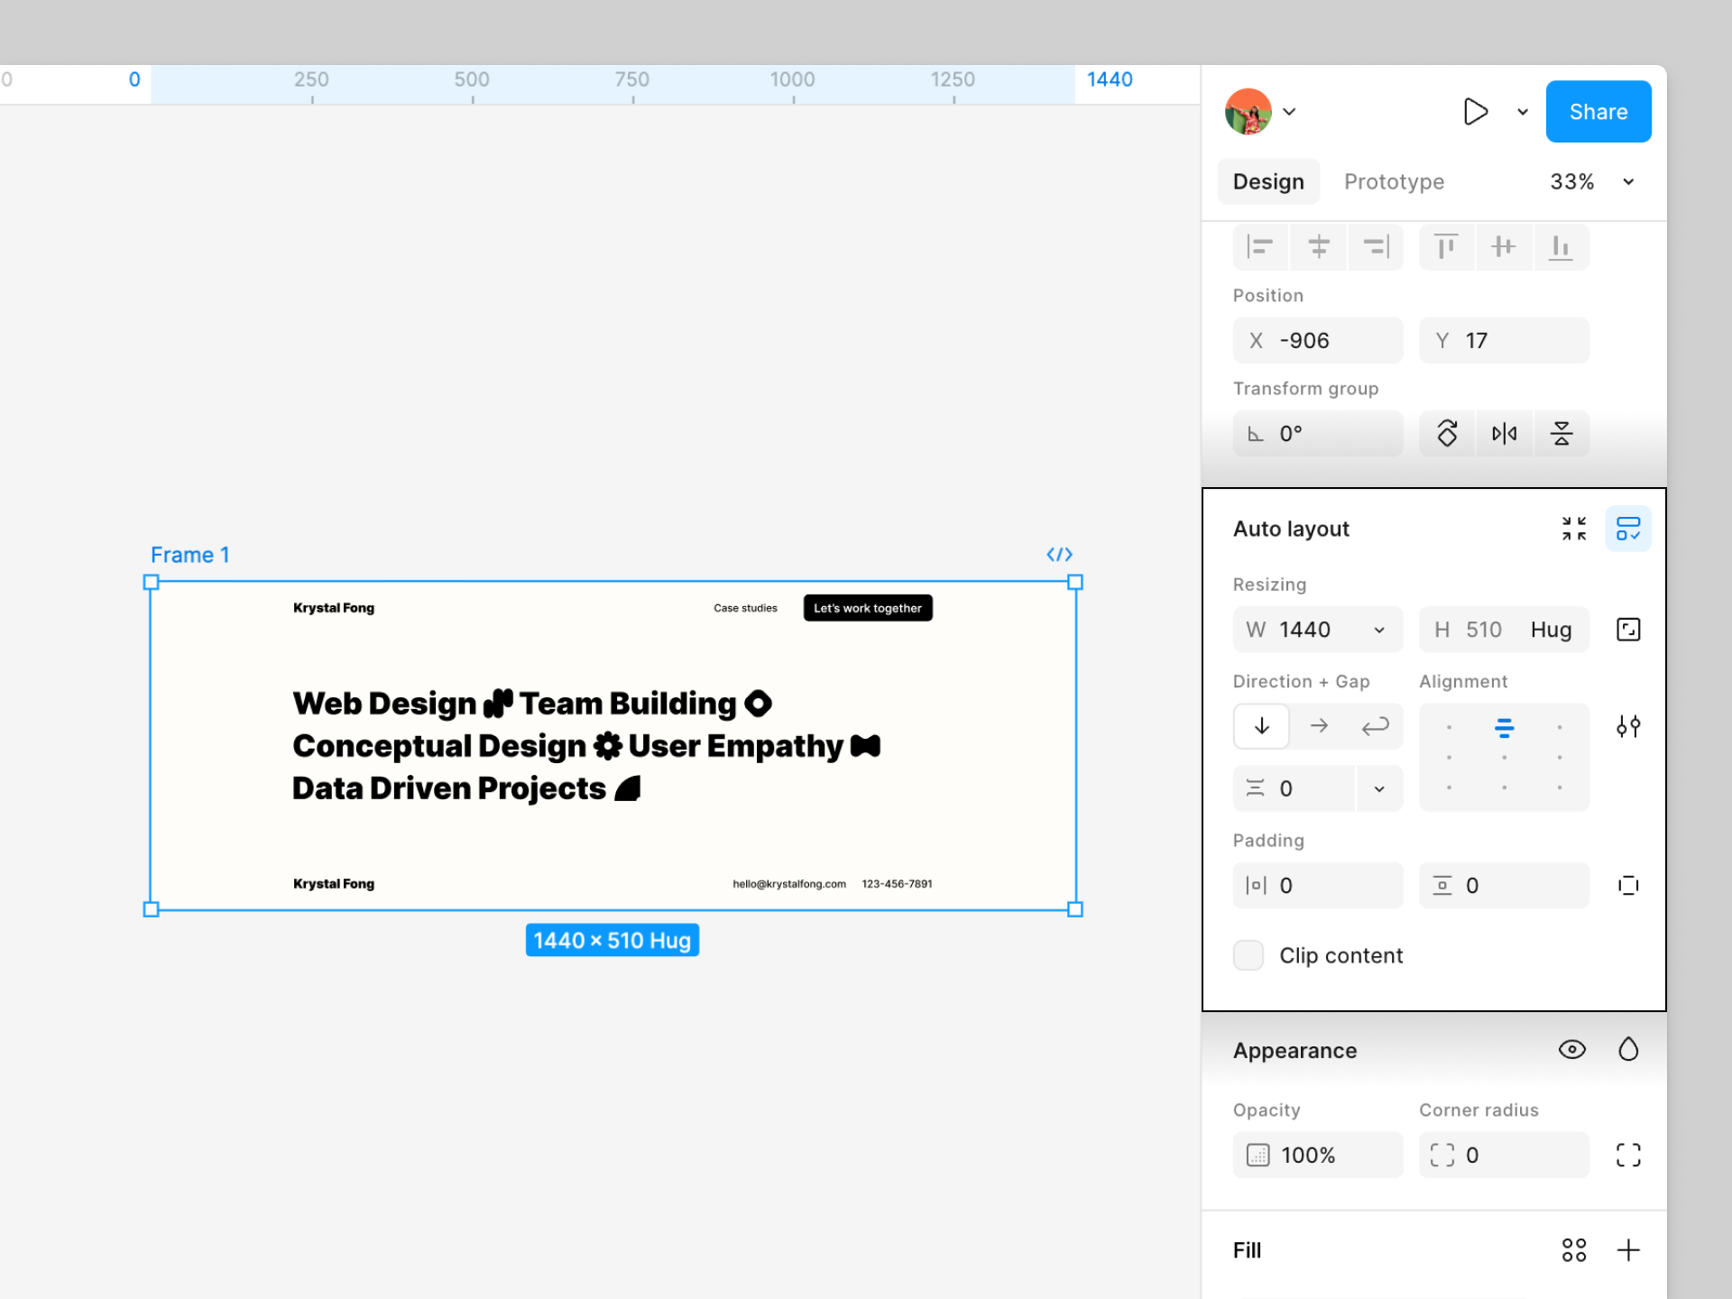This screenshot has height=1299, width=1732.
Task: Open the gap value dropdown chevron
Action: point(1378,789)
